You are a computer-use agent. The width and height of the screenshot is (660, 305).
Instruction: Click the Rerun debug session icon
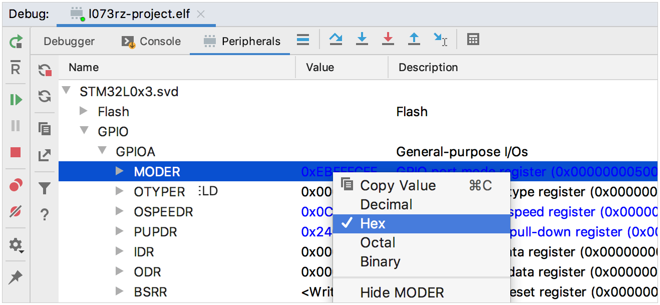tap(16, 42)
